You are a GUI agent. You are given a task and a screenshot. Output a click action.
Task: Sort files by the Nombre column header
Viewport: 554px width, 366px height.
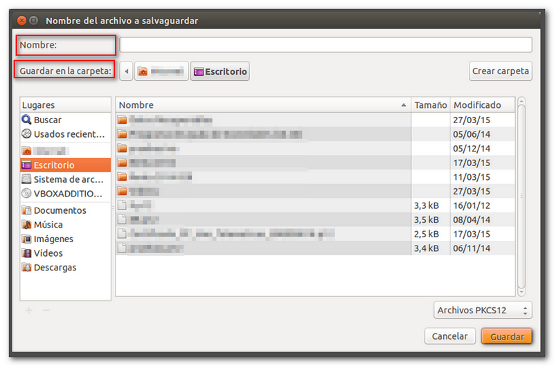coord(262,105)
